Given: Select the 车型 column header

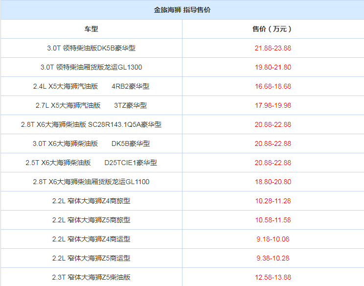Looking at the screenshot, I should [91, 29].
